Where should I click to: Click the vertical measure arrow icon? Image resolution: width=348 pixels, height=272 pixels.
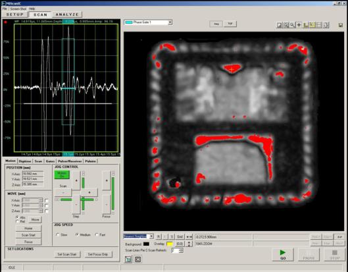pyautogui.click(x=189, y=244)
